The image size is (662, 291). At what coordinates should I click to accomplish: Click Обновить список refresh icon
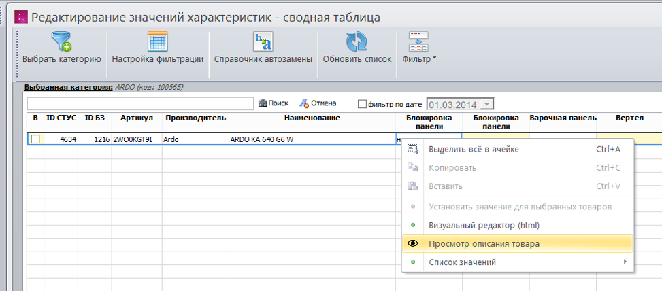click(x=357, y=41)
